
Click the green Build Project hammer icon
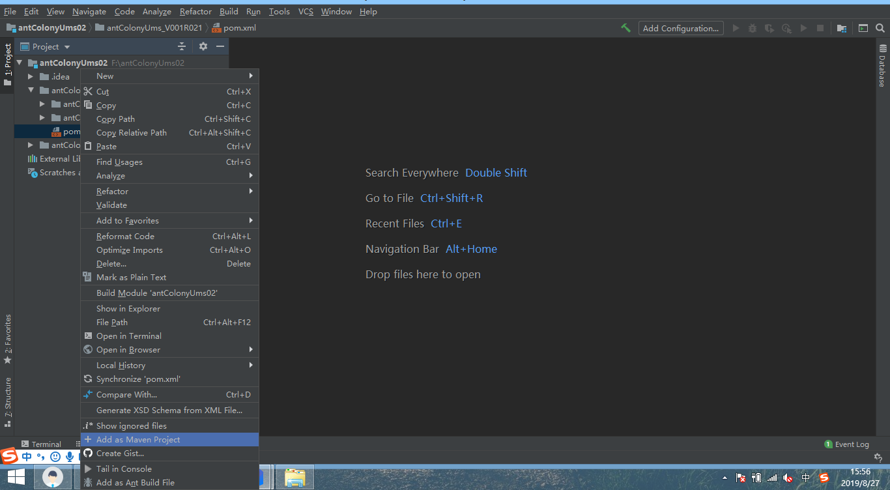625,28
